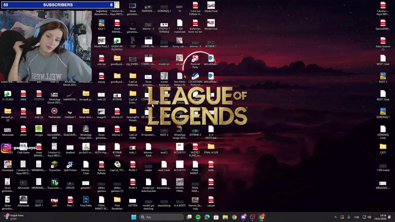Open the LOCKDOWN Protocol shortcut
395x222 pixels.
pyautogui.click(x=195, y=79)
